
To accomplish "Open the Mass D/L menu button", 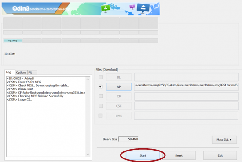I will (x=224, y=140).
